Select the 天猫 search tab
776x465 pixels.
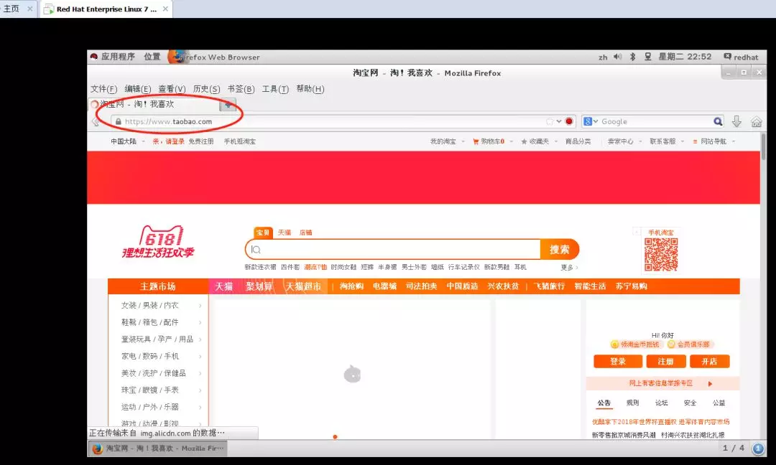[284, 232]
